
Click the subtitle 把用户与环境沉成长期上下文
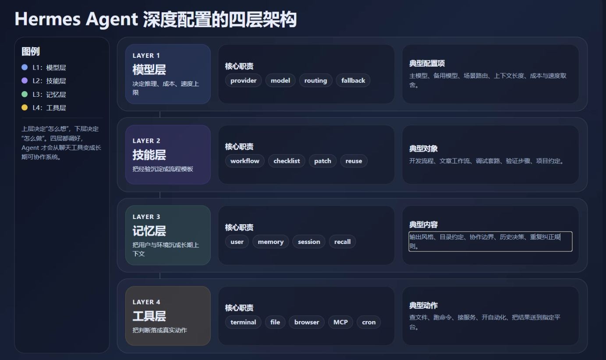point(166,249)
